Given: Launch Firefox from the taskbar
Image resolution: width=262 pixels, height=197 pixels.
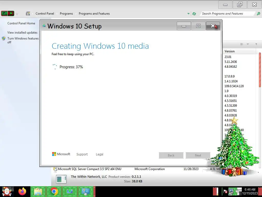Looking at the screenshot, I should 22,191.
